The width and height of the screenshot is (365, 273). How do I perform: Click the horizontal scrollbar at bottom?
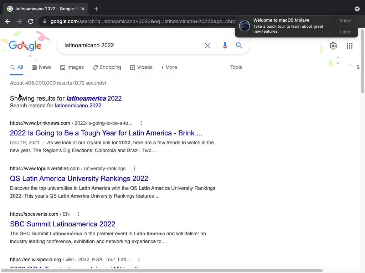162,271
